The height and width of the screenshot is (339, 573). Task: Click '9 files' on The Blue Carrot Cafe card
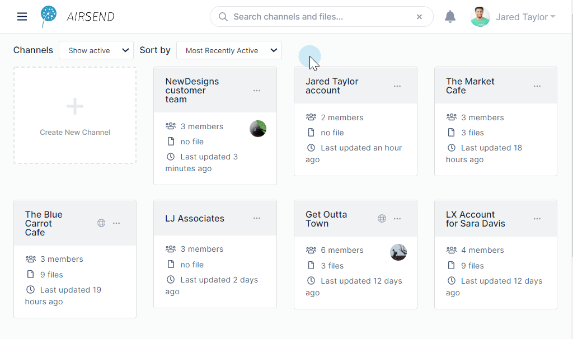click(51, 275)
